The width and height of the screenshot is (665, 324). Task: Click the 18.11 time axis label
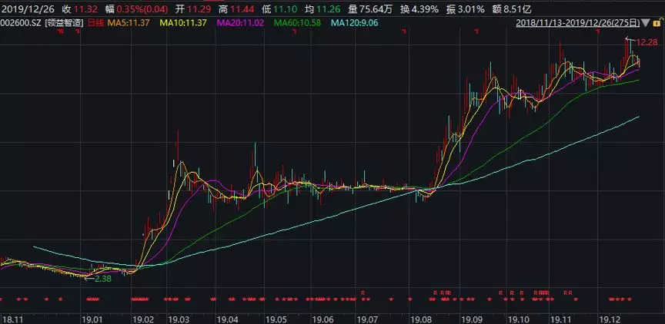click(14, 318)
